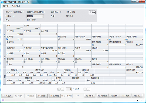The height and width of the screenshot is (103, 146).
Task: Click the F4 明細書 button
Action: click(42, 96)
